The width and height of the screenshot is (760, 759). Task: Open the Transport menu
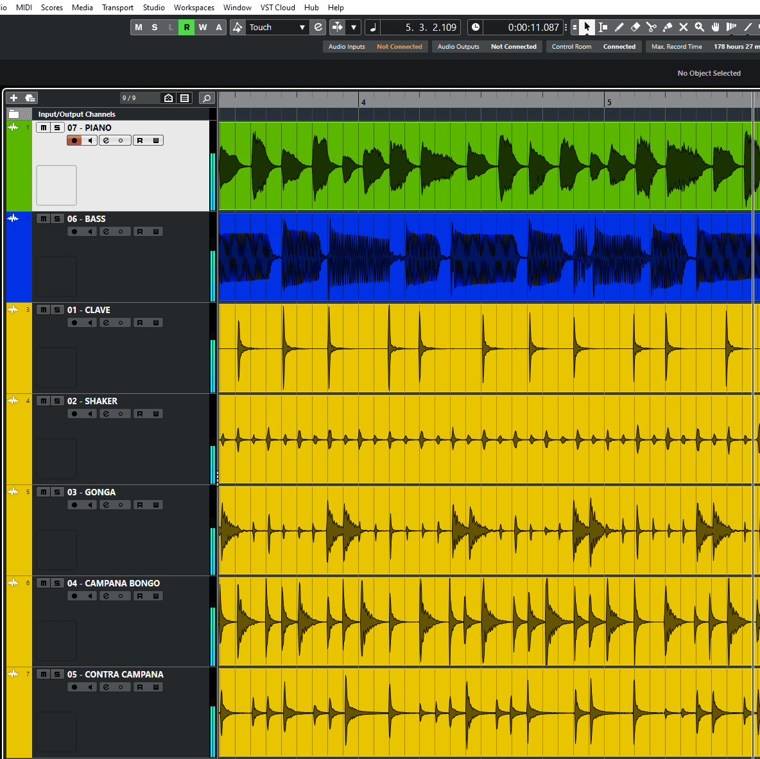[x=117, y=7]
